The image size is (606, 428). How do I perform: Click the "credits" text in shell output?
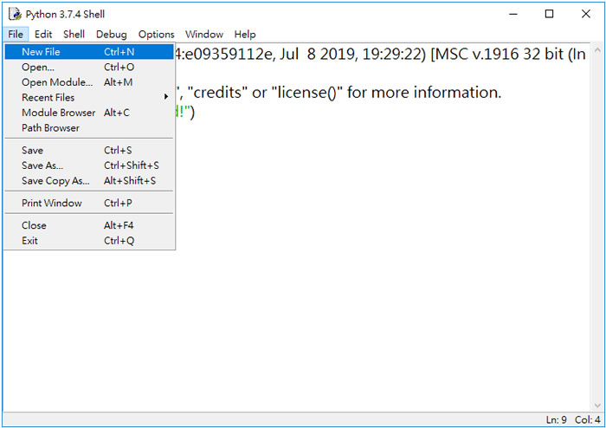(217, 93)
